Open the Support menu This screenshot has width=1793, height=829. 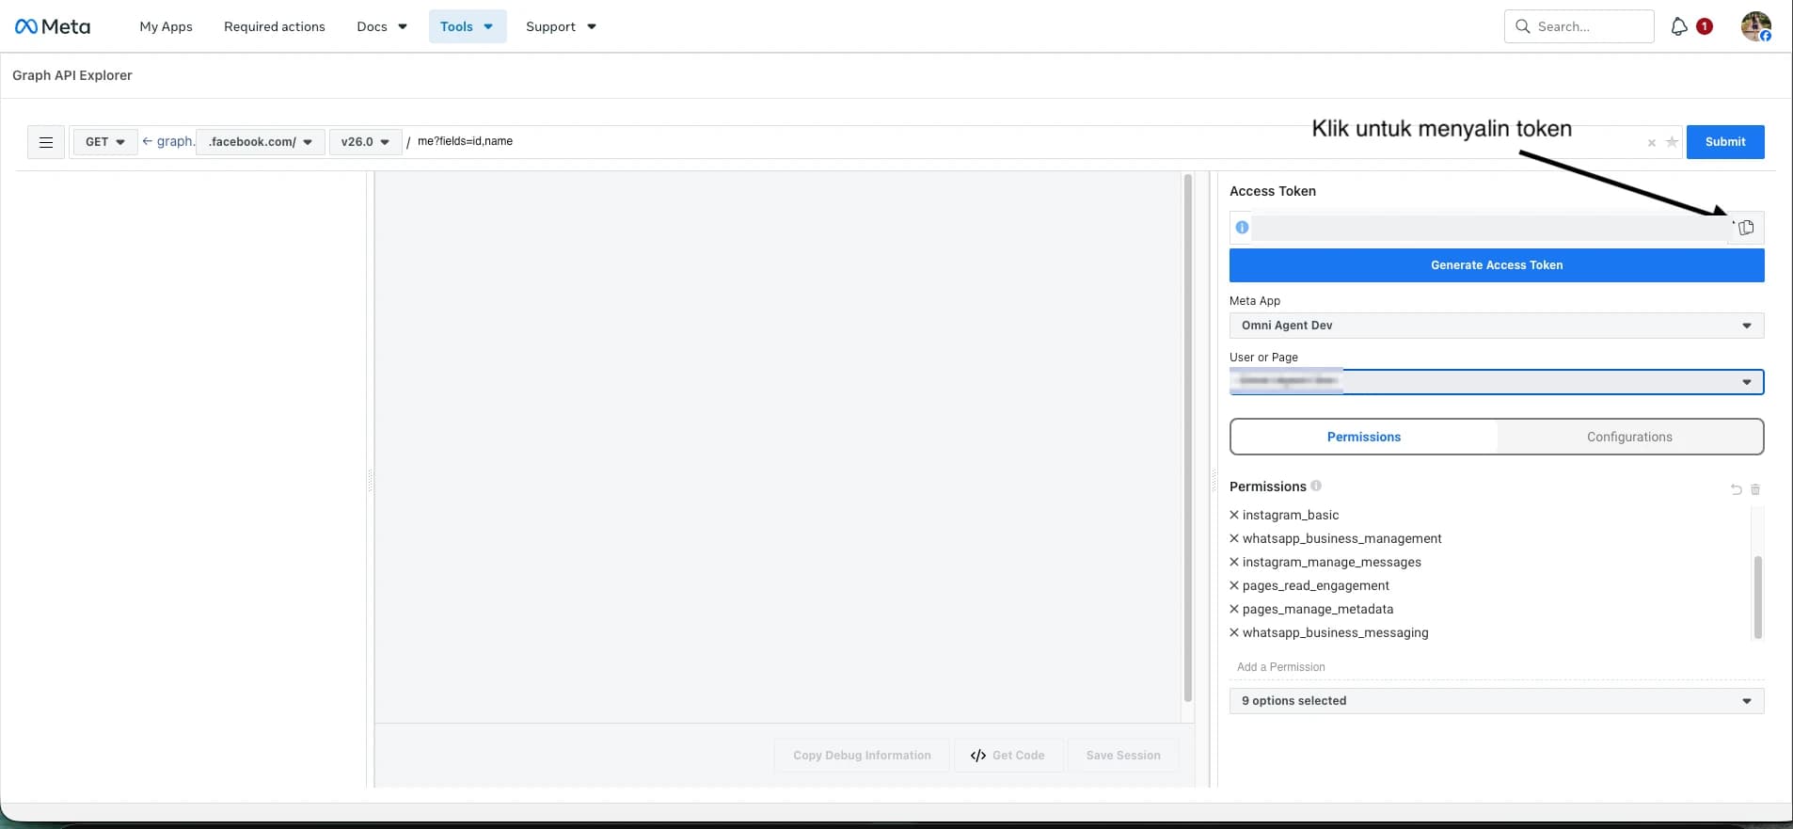561,26
